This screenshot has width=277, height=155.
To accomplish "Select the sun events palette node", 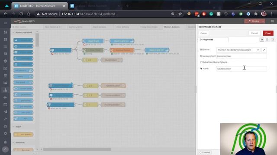I will click(23, 134).
